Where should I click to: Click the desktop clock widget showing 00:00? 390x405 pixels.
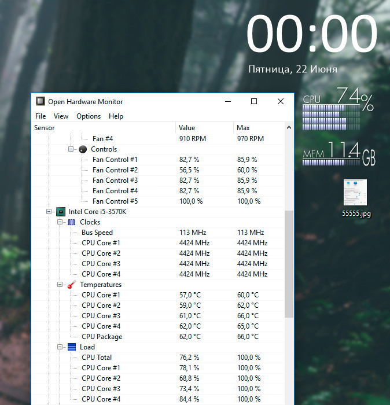point(312,33)
